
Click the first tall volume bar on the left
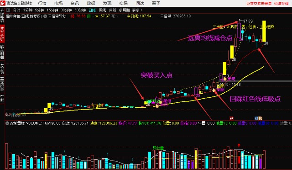click(6, 156)
